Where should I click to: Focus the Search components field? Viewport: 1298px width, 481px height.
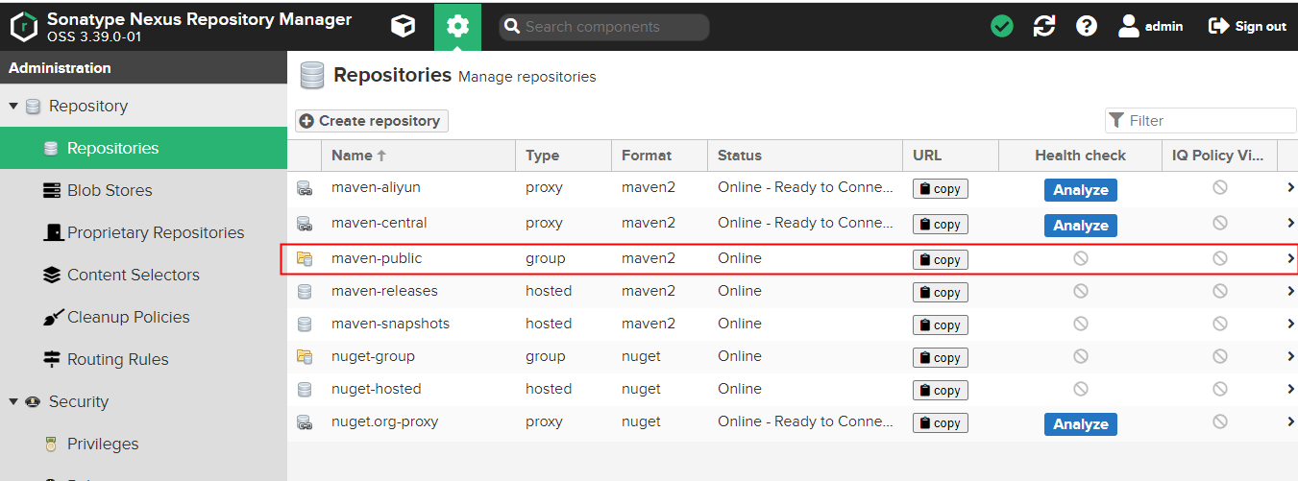(x=604, y=27)
